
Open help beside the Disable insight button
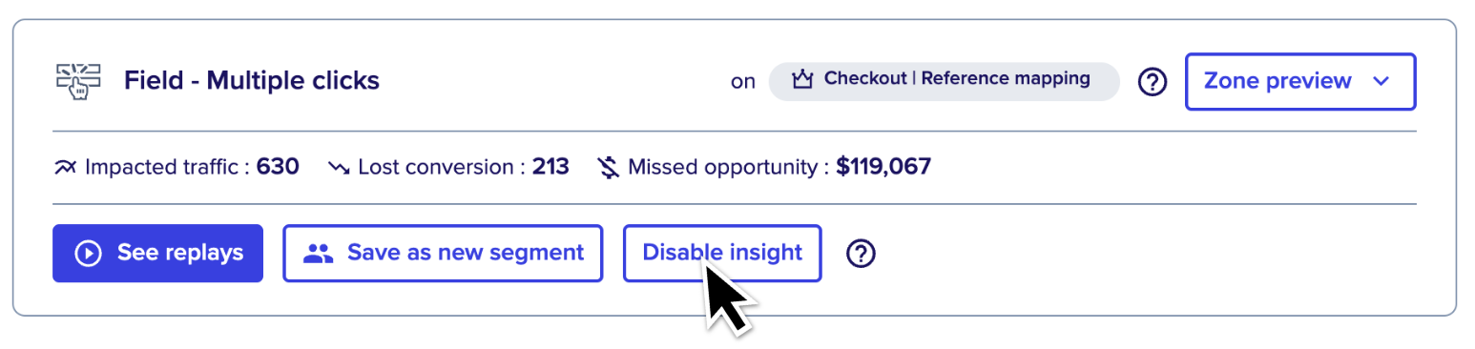(862, 254)
